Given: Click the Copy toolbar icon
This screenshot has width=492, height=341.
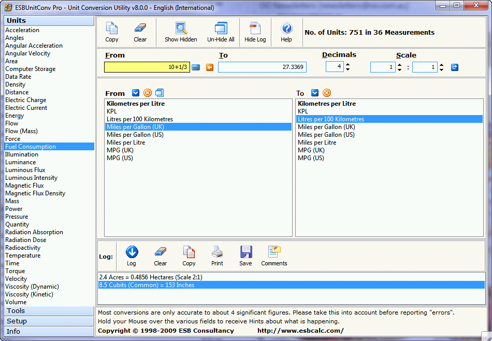Looking at the screenshot, I should coord(112,32).
